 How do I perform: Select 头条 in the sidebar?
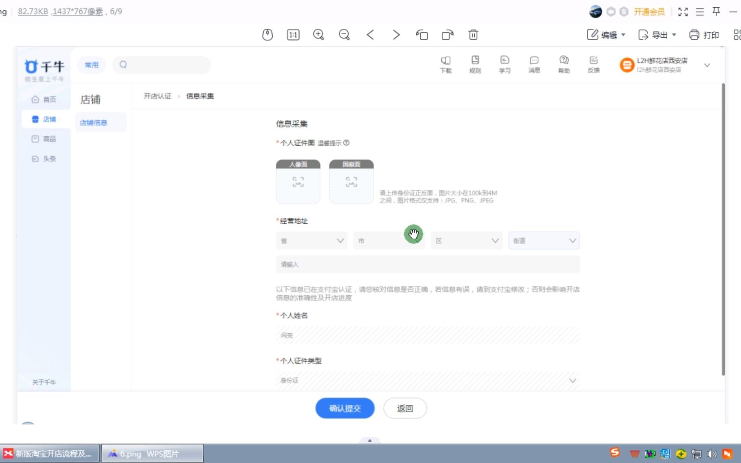tap(44, 159)
